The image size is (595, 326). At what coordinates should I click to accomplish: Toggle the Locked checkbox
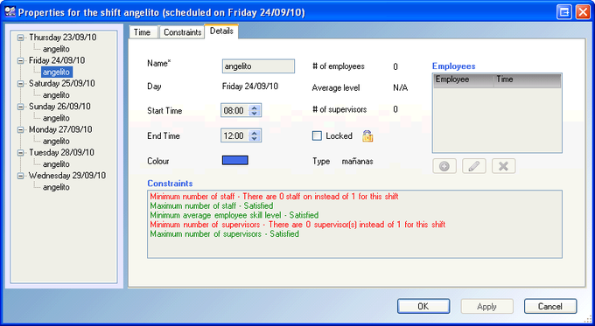317,135
